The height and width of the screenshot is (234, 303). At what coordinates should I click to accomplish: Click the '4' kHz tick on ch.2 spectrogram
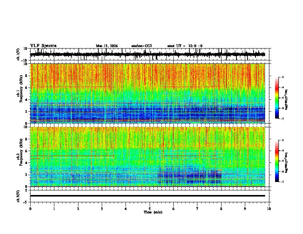point(26,163)
